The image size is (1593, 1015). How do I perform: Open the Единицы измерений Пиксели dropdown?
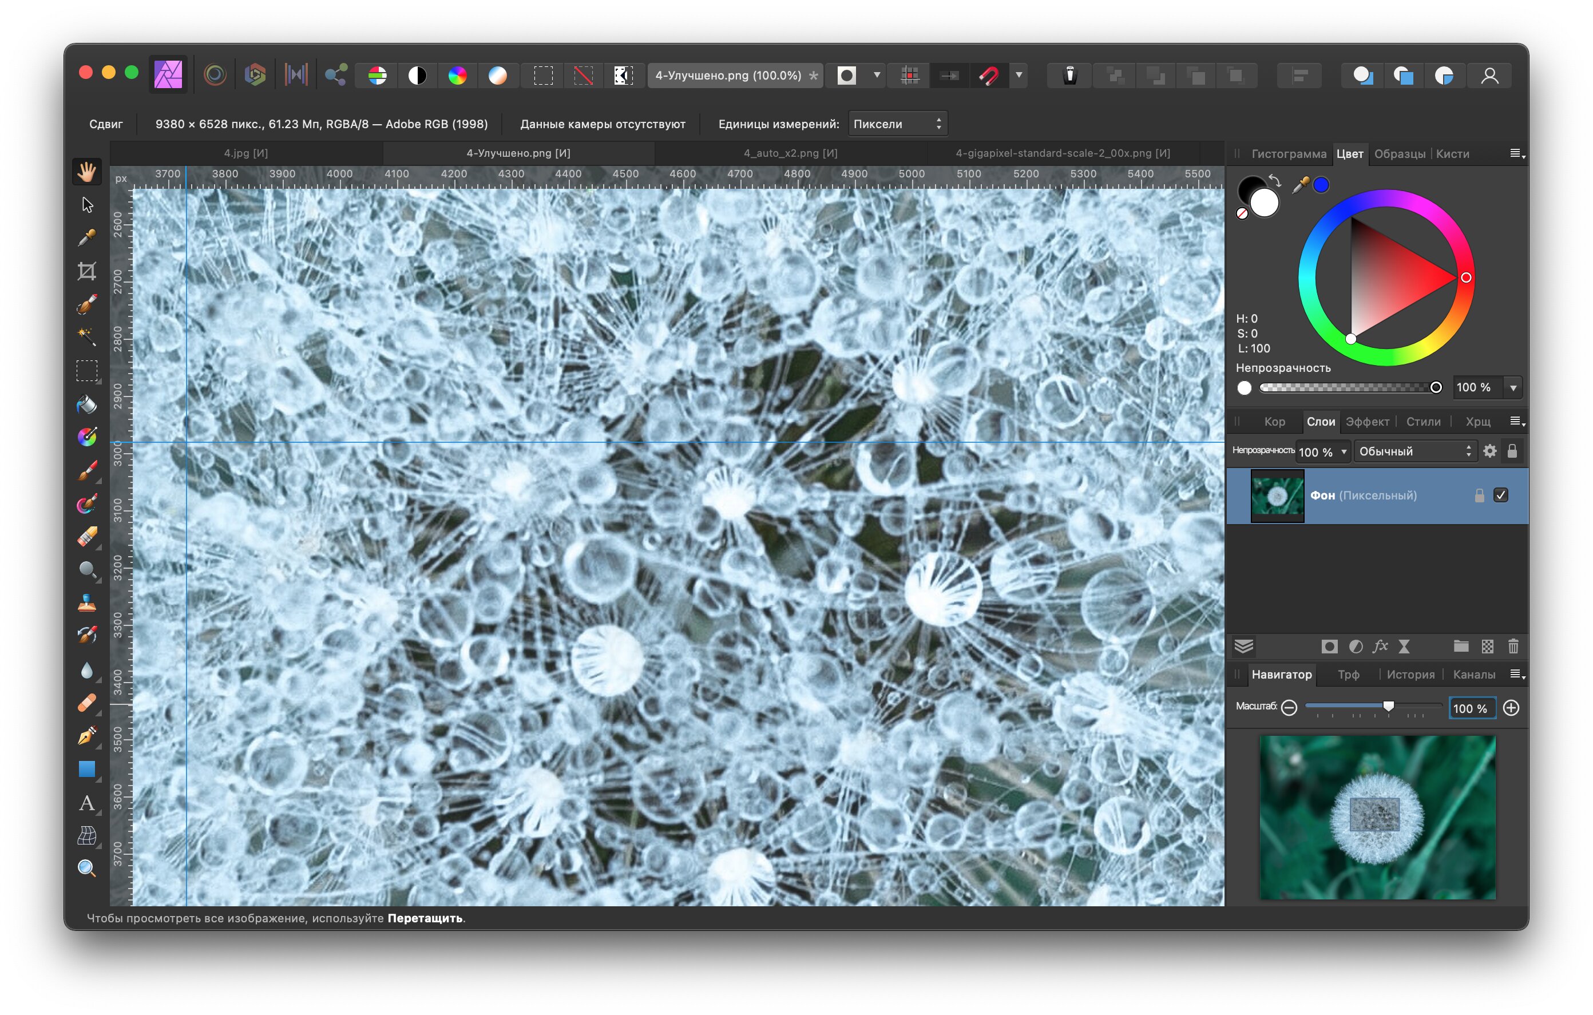coord(898,124)
